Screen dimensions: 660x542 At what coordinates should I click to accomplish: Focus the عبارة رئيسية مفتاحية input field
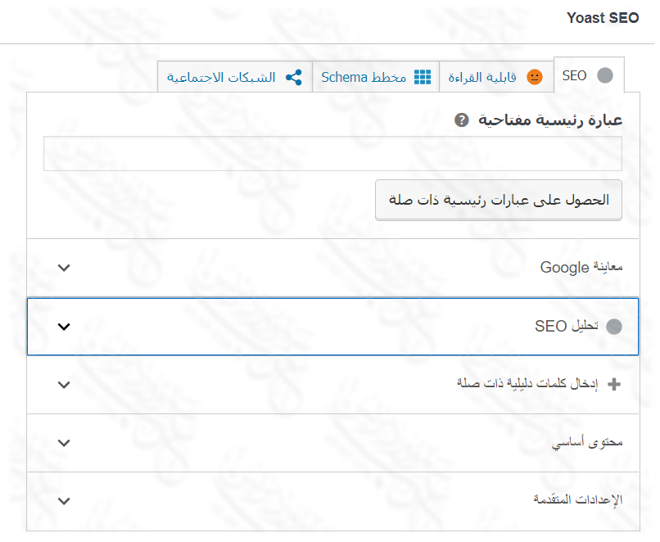[x=332, y=153]
